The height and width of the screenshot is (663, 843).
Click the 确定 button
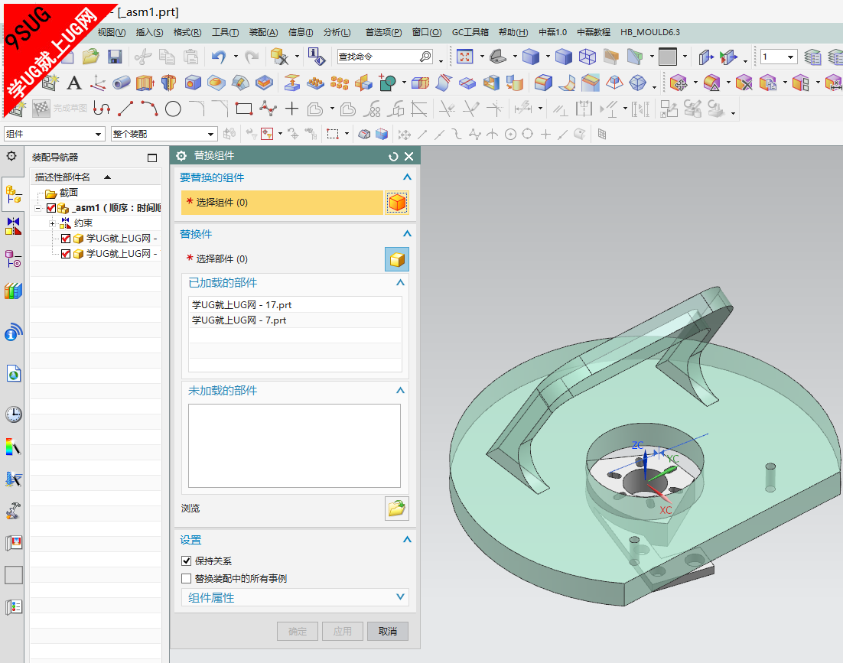[x=298, y=632]
